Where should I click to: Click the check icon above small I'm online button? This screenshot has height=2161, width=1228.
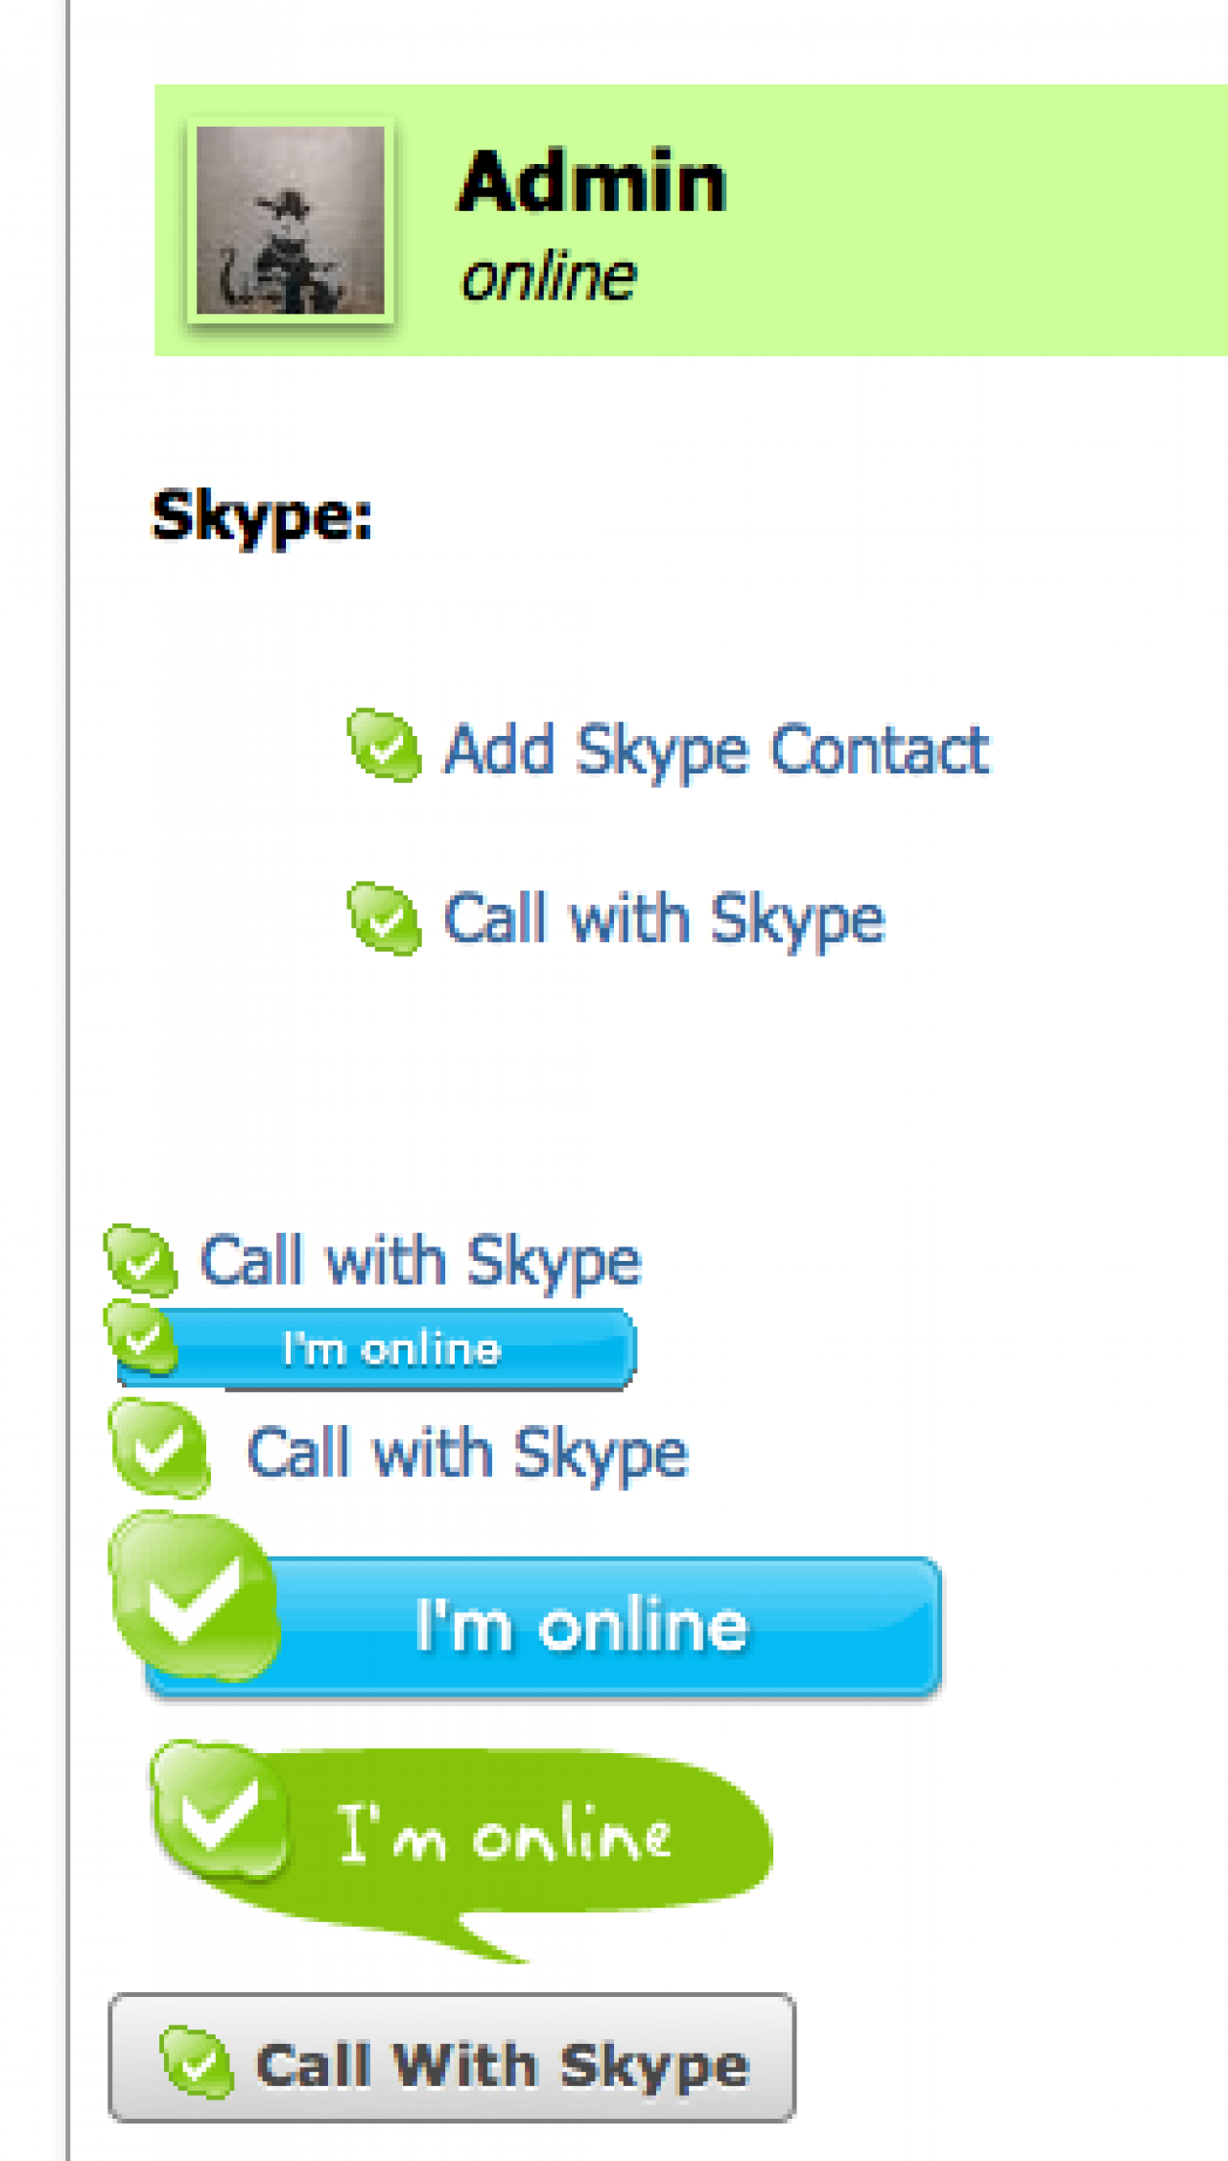141,1259
